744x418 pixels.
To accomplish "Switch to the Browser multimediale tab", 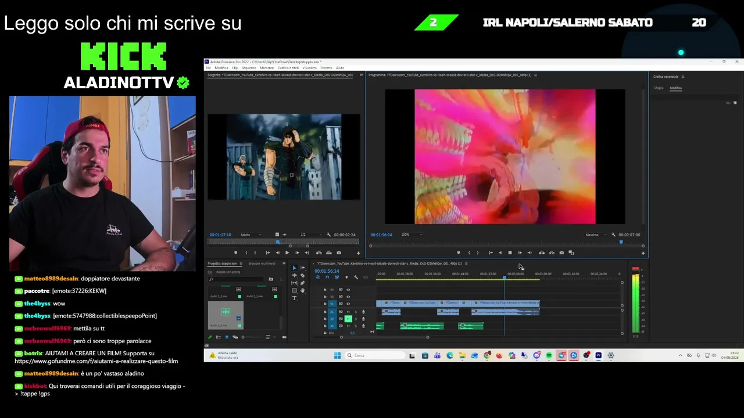I will pyautogui.click(x=262, y=264).
